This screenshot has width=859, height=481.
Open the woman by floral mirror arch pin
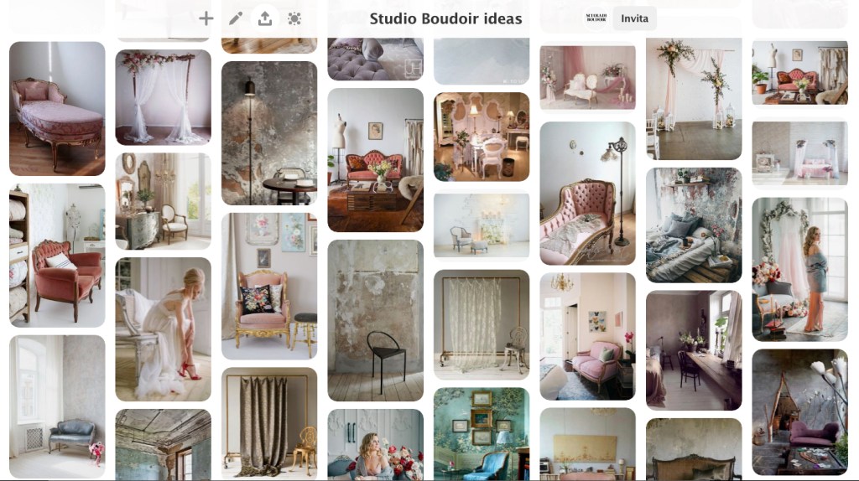[799, 269]
